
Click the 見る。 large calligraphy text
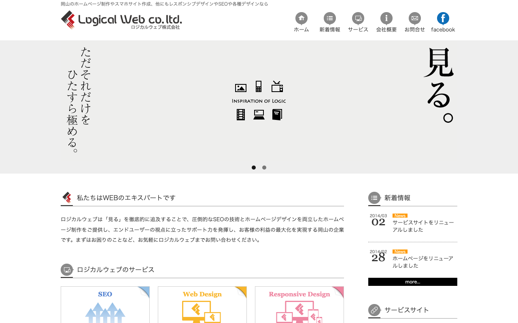[439, 85]
